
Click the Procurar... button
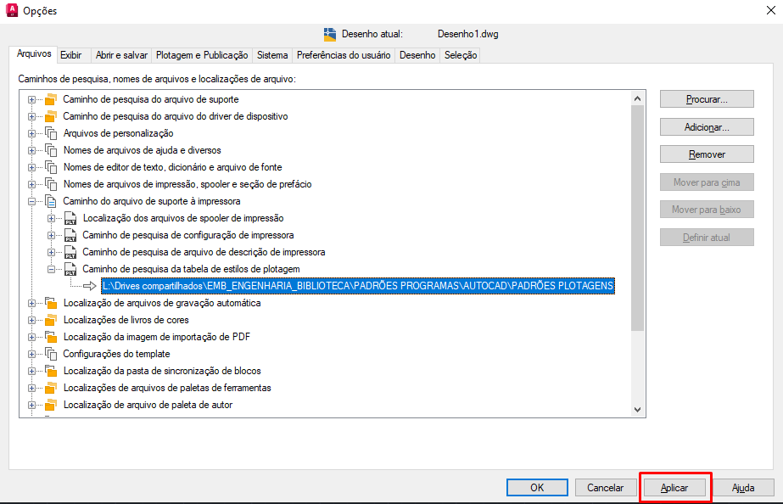[x=706, y=99]
